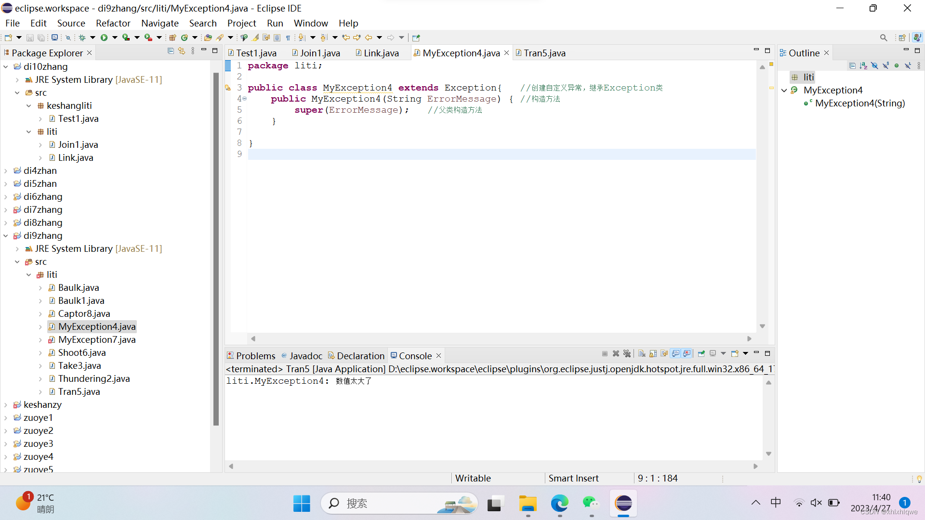925x520 pixels.
Task: Toggle Show Console on Standard Out change
Action: click(675, 354)
